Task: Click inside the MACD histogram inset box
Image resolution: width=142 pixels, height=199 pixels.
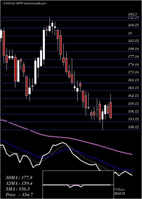Action: [78, 185]
